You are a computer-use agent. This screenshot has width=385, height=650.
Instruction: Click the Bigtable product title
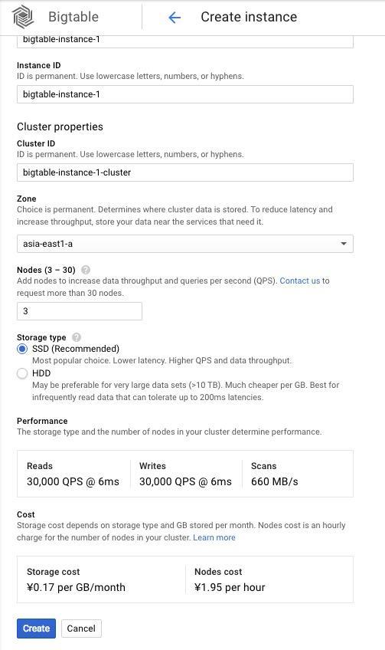pyautogui.click(x=73, y=17)
